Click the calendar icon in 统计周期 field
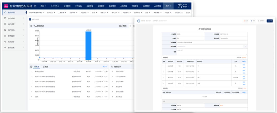277x113 pixels. pos(130,26)
